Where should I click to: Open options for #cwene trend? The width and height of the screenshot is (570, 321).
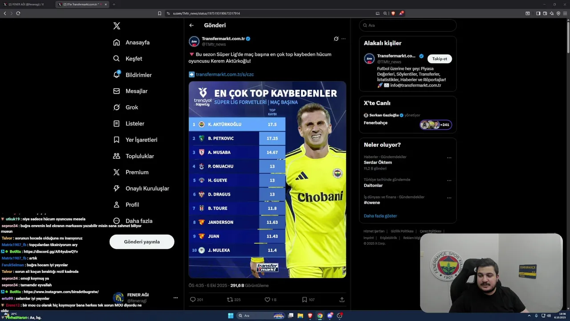click(x=449, y=198)
